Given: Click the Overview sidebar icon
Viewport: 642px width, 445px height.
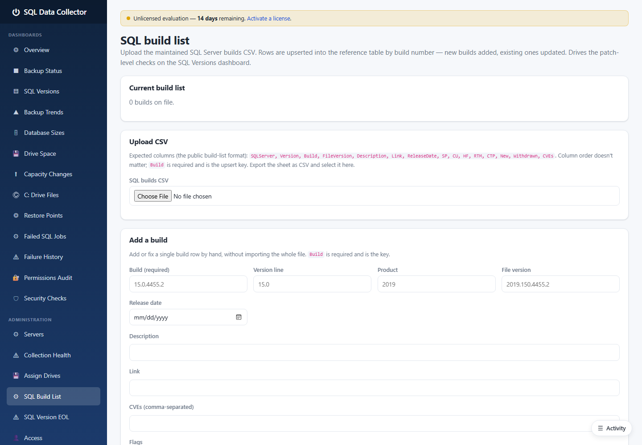Looking at the screenshot, I should pos(16,50).
